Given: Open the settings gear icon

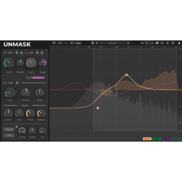Looking at the screenshot, I should [x=173, y=43].
